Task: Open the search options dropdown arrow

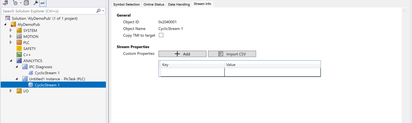Action: [x=103, y=11]
